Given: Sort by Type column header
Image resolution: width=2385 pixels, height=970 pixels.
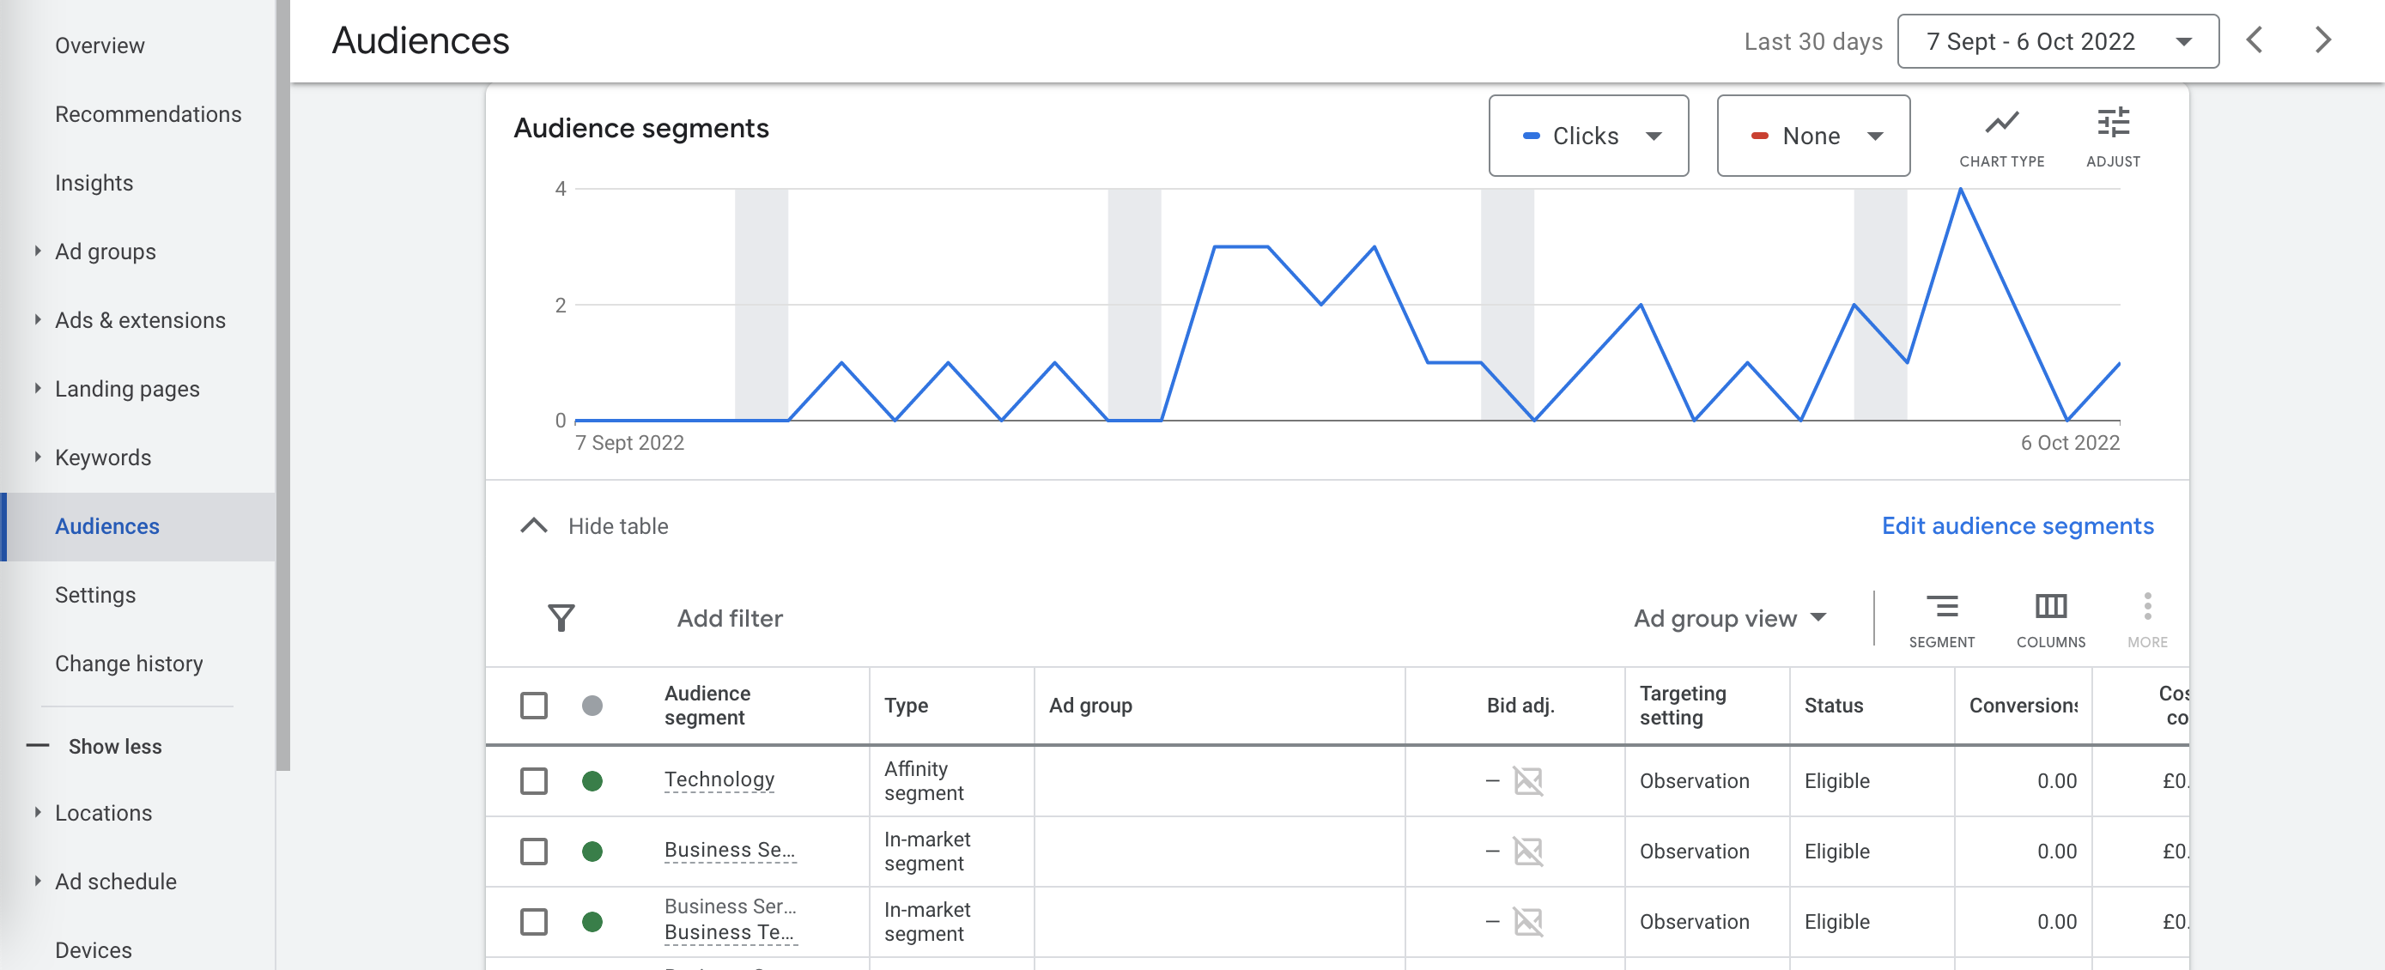Looking at the screenshot, I should pyautogui.click(x=906, y=706).
